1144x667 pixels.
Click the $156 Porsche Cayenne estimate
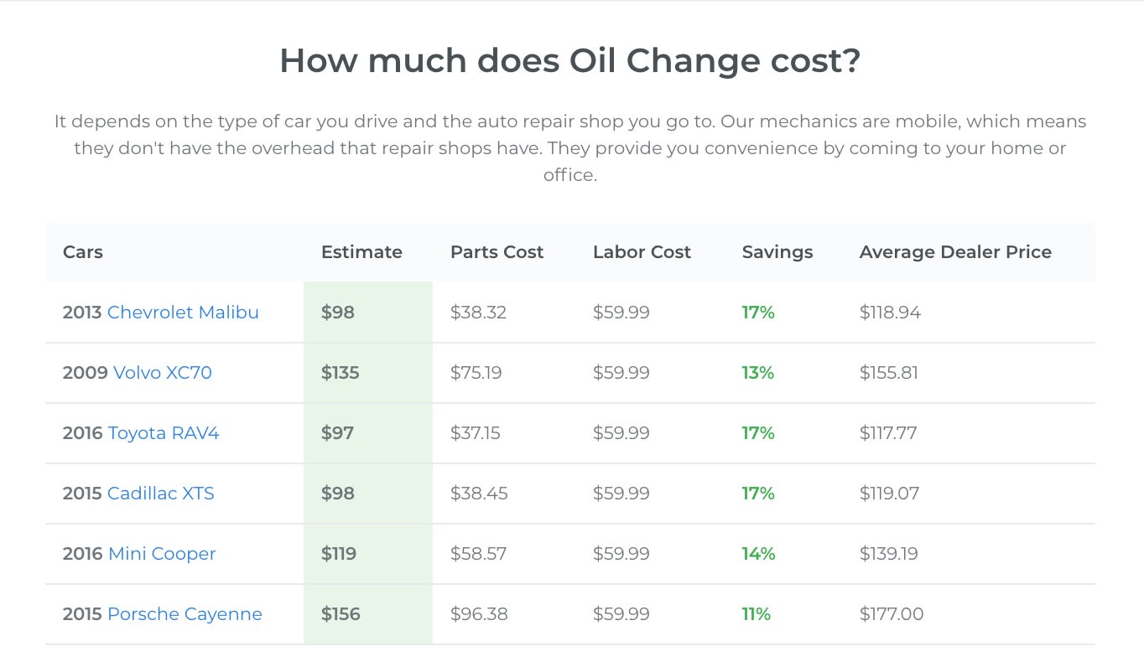pos(341,614)
